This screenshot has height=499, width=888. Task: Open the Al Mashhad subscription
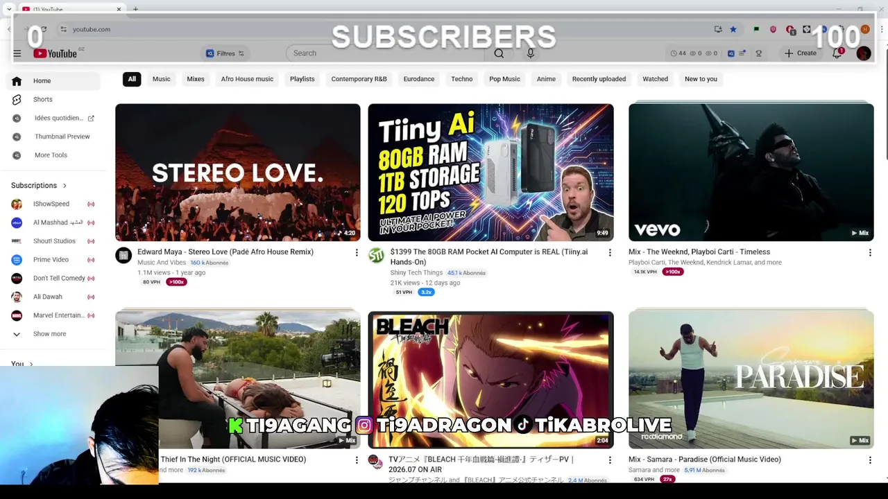click(x=53, y=222)
